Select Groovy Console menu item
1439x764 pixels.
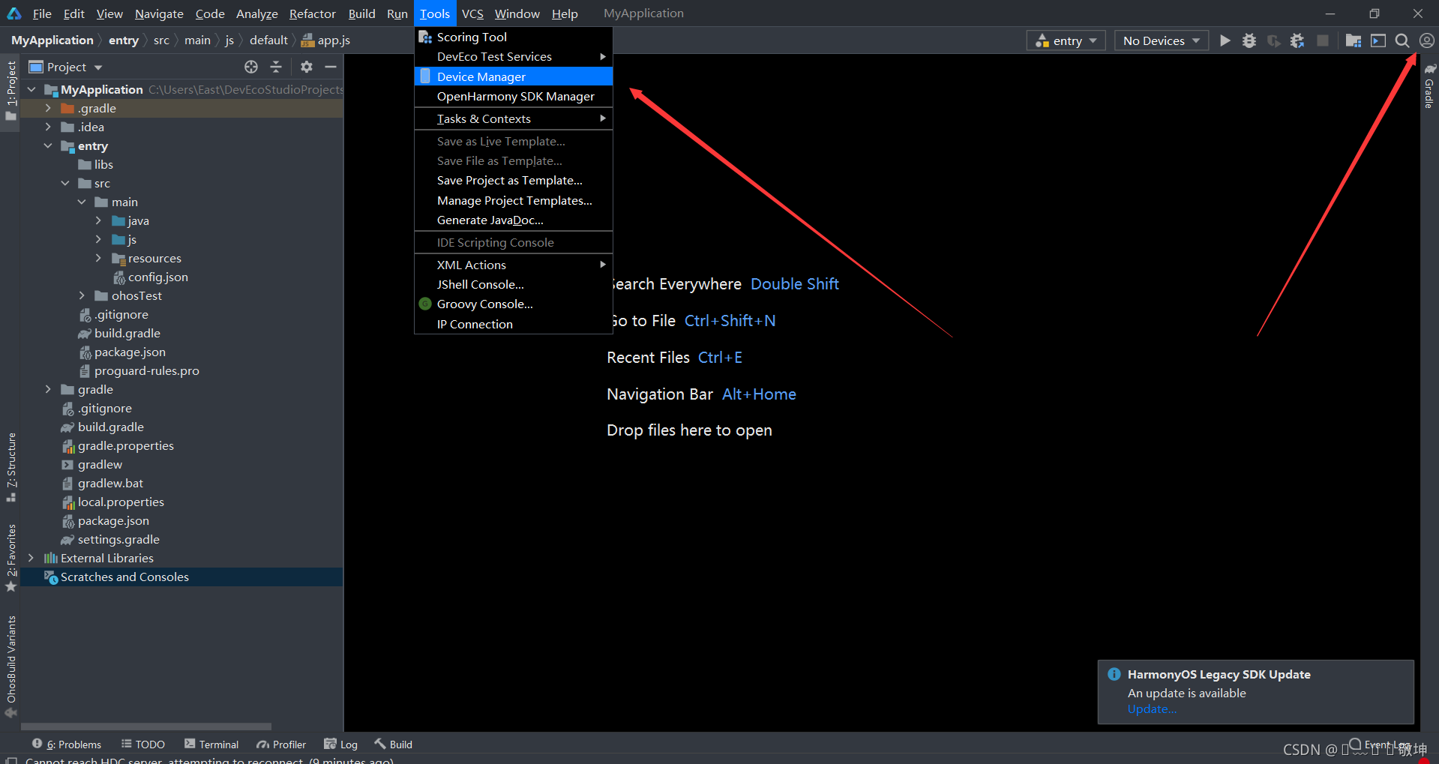(x=514, y=304)
